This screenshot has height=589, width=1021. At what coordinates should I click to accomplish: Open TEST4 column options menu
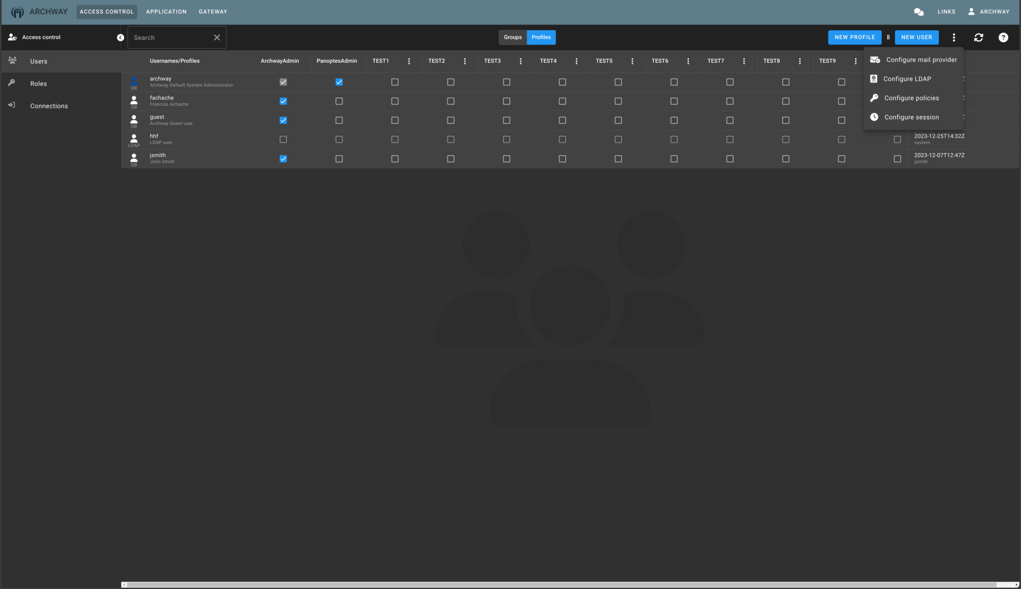pyautogui.click(x=576, y=61)
